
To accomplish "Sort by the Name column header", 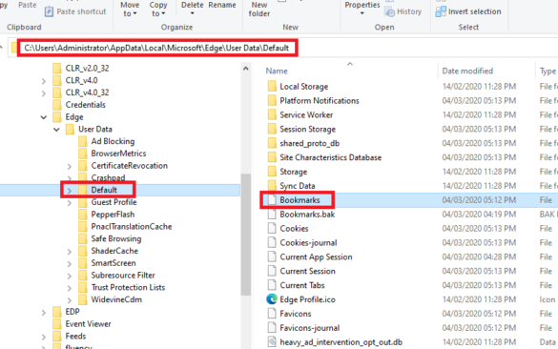I will click(x=277, y=71).
